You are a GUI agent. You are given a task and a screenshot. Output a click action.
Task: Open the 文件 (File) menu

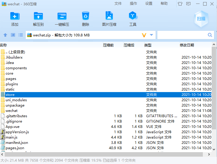click(118, 4)
